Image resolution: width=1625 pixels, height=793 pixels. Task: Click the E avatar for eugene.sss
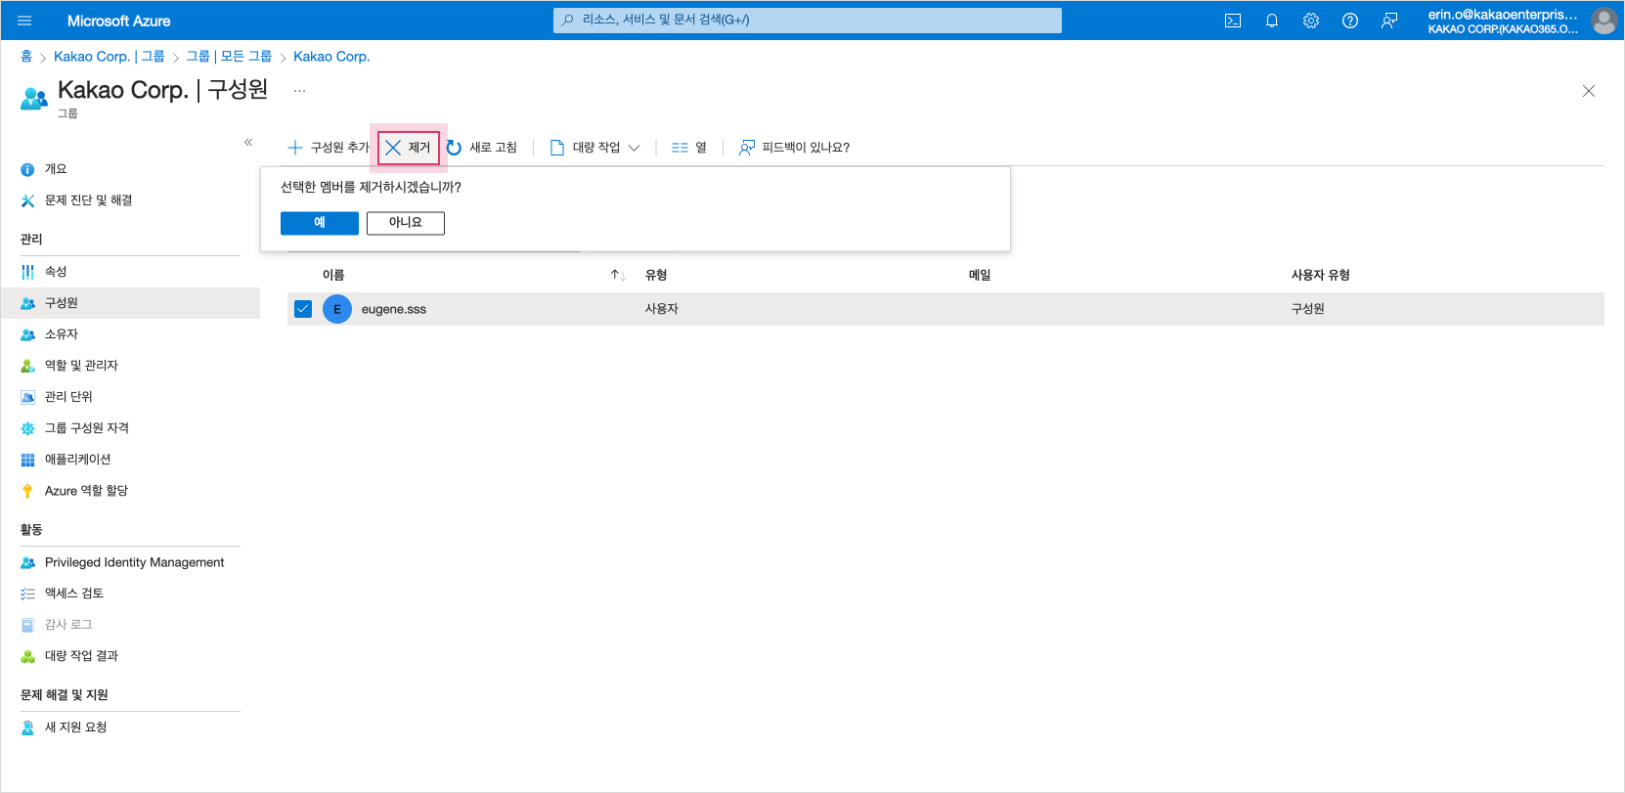337,309
